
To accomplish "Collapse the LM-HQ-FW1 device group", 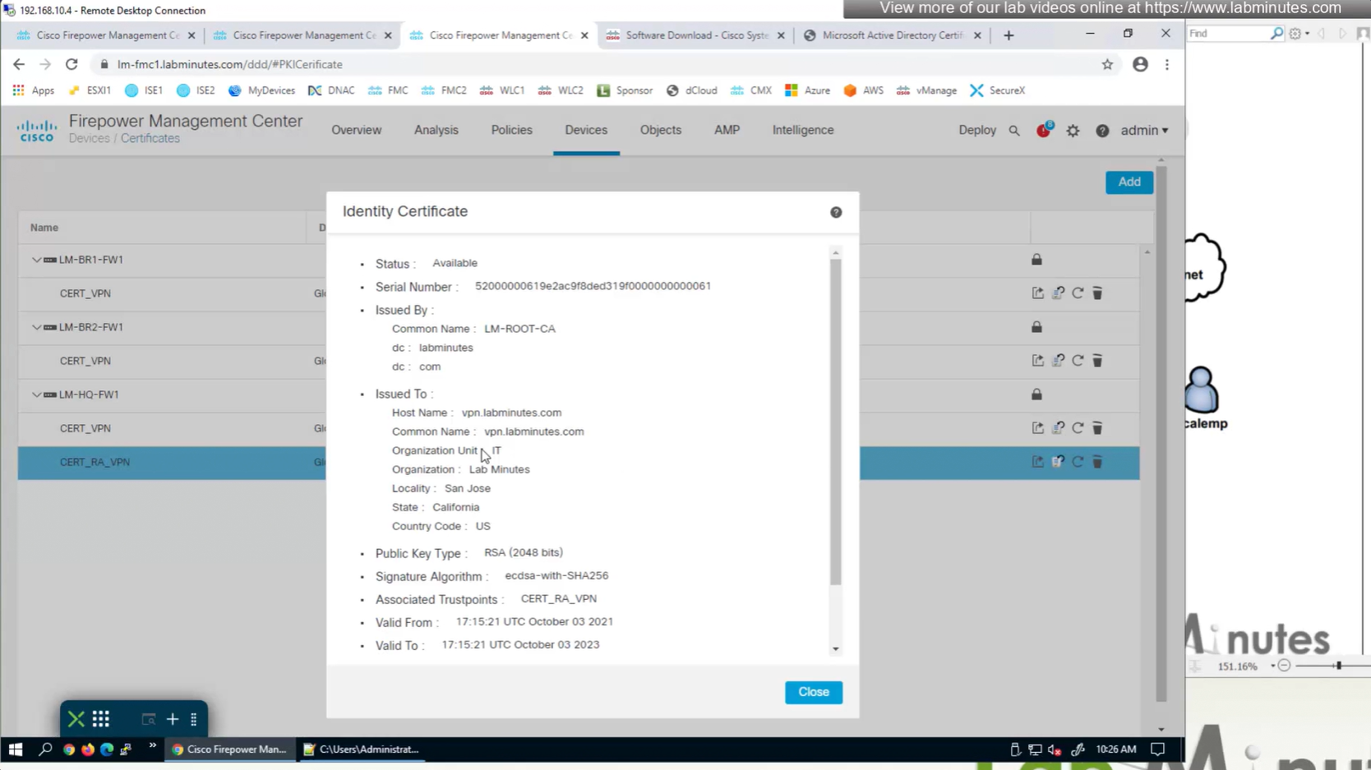I will tap(36, 394).
